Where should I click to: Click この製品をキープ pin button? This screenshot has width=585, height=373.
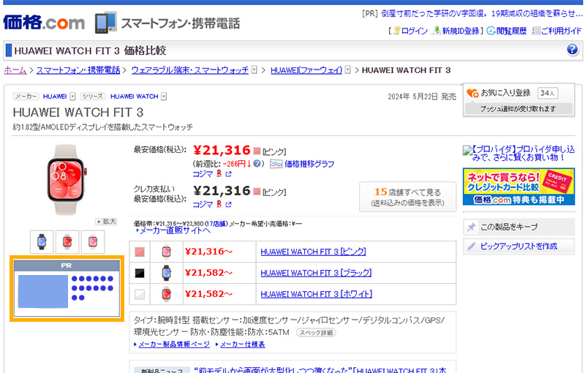519,227
